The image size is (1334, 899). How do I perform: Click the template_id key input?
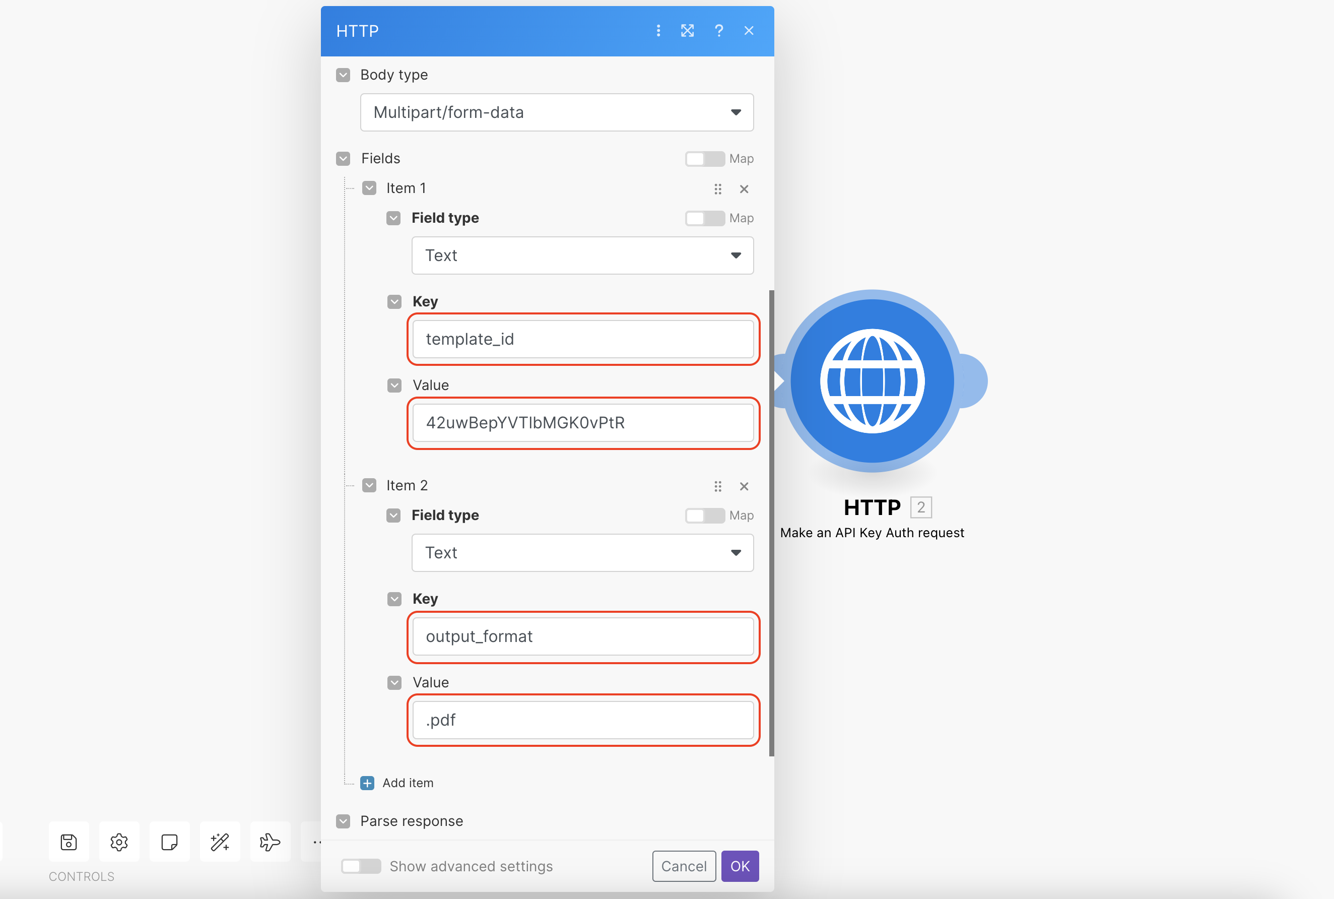[583, 340]
